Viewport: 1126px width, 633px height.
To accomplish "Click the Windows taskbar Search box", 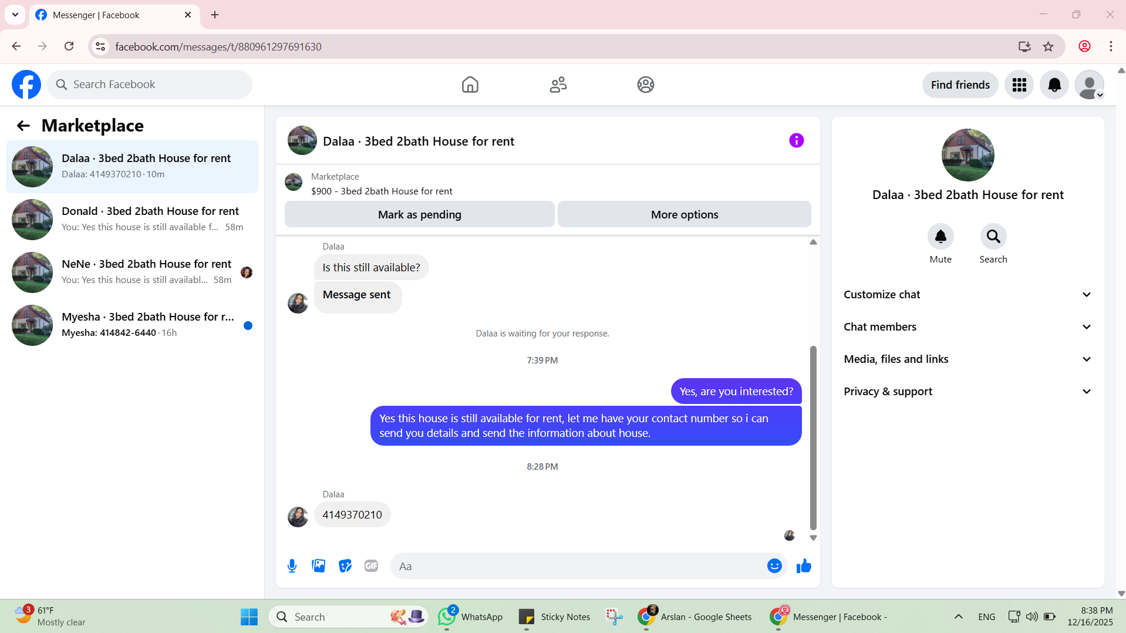I will coord(348,617).
